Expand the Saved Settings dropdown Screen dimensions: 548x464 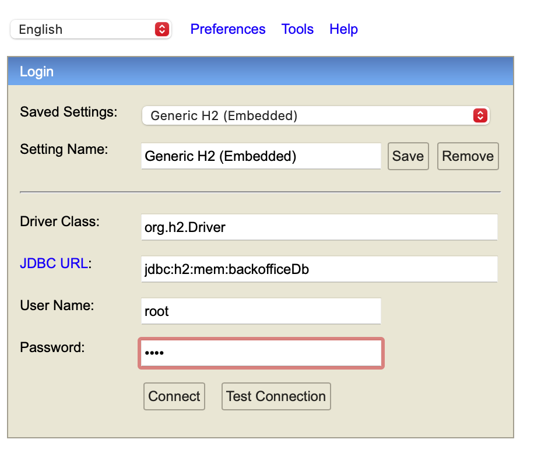315,115
